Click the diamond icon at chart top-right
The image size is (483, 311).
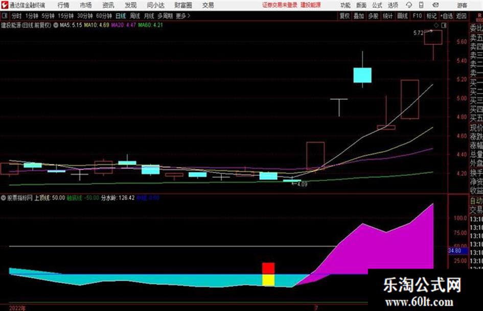coord(436,26)
